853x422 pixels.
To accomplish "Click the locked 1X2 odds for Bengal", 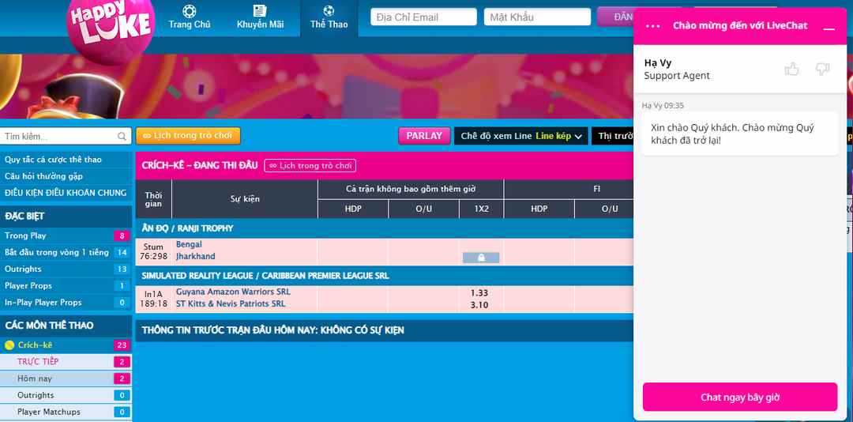I will 480,257.
